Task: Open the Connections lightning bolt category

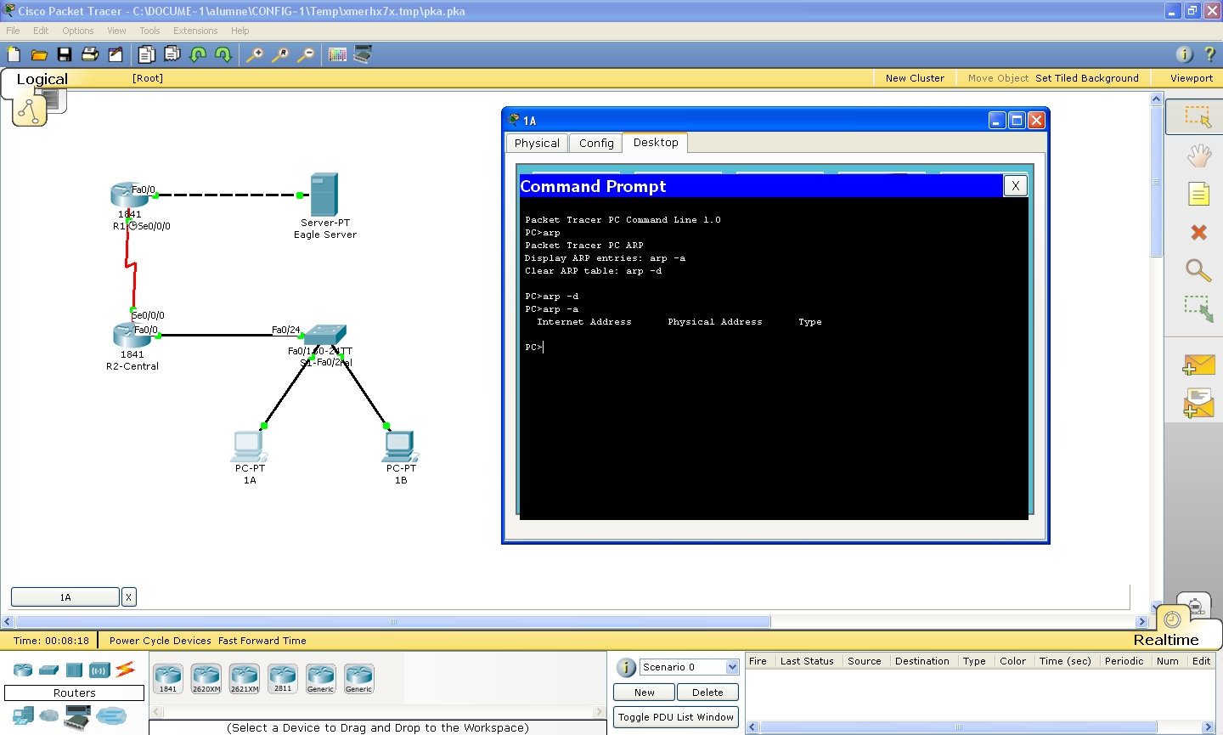Action: [x=126, y=670]
